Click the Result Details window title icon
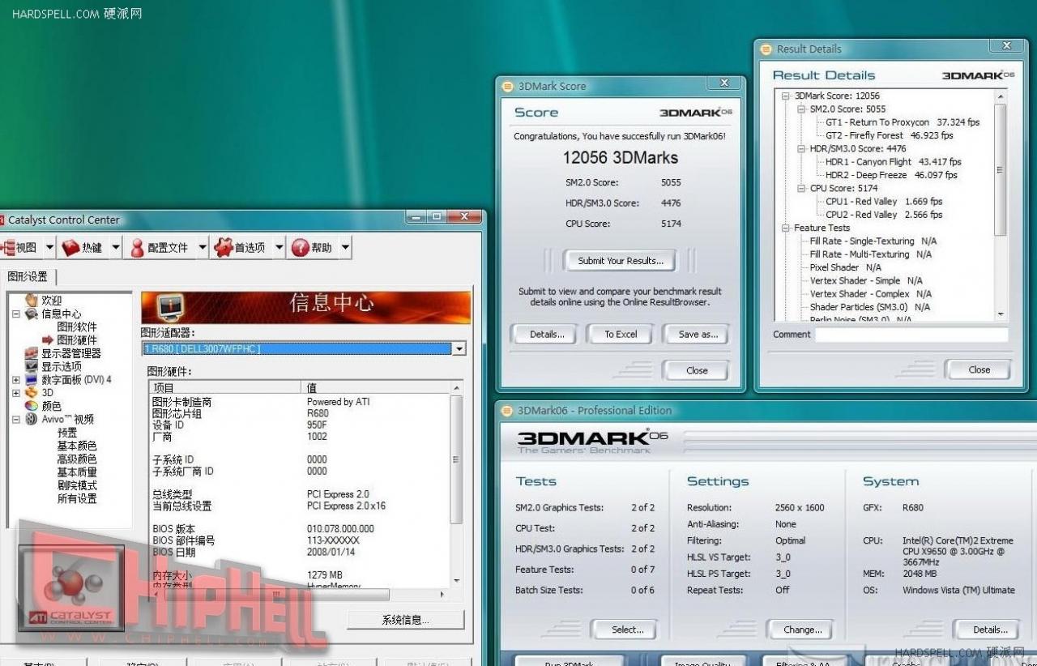Screen dimensions: 1037x666 click(766, 49)
